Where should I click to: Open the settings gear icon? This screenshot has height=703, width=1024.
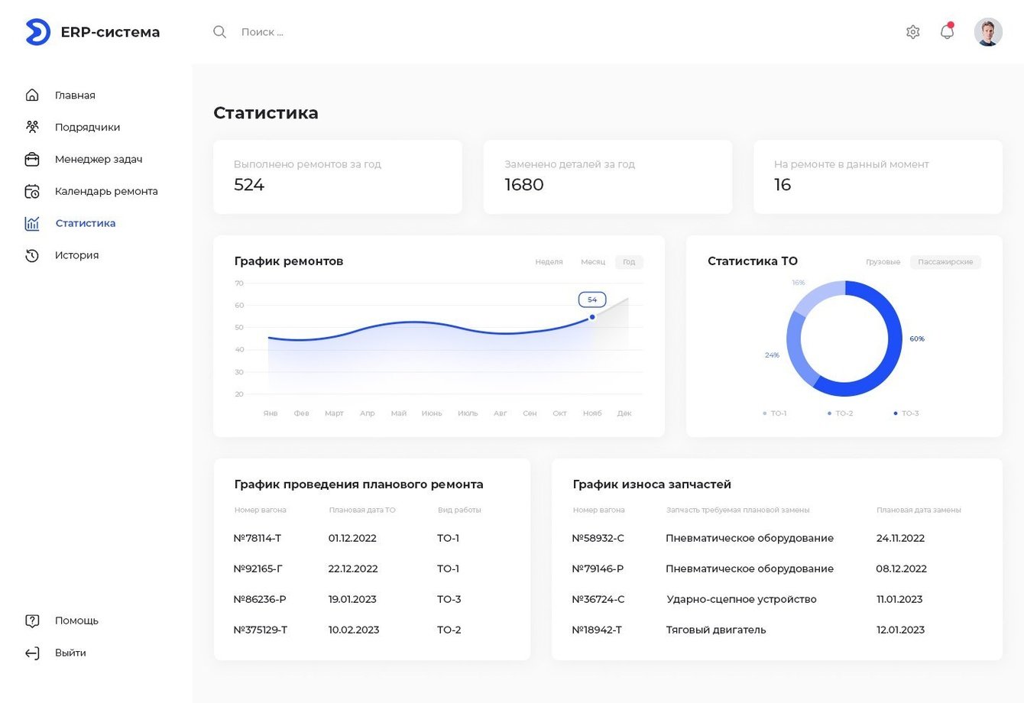[x=912, y=32]
